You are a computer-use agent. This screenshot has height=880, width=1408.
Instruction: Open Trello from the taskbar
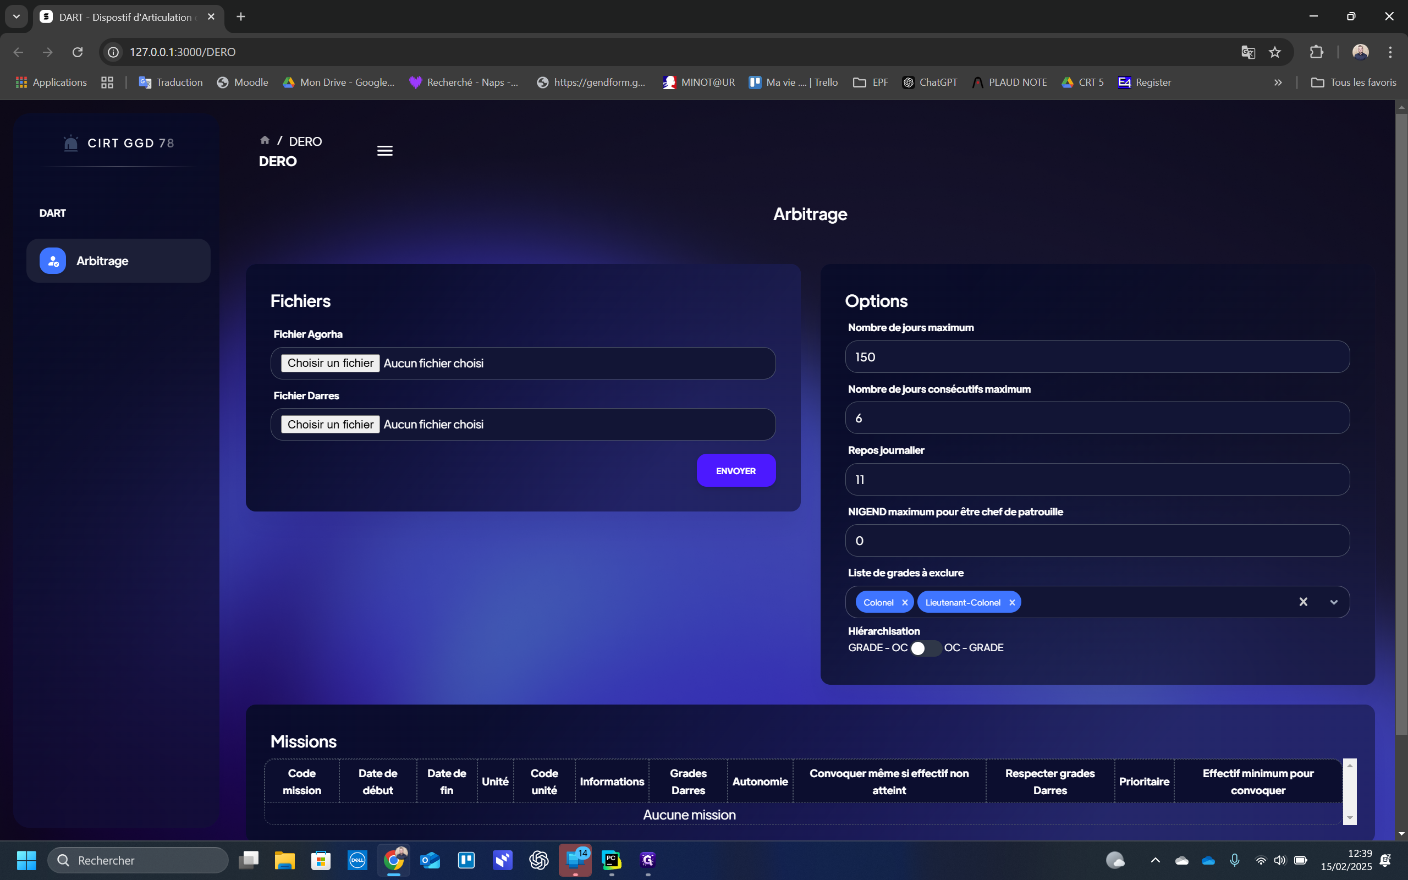[466, 860]
